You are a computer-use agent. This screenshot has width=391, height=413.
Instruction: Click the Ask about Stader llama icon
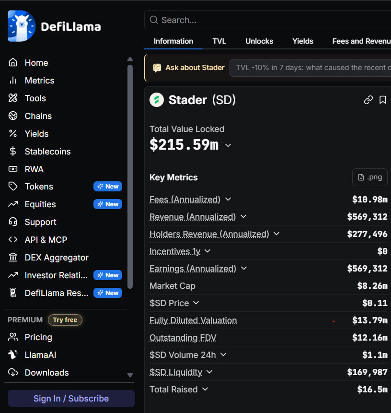click(x=157, y=68)
